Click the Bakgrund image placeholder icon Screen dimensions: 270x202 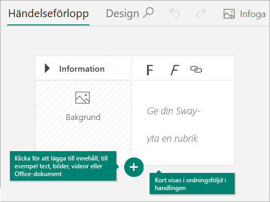(x=83, y=98)
